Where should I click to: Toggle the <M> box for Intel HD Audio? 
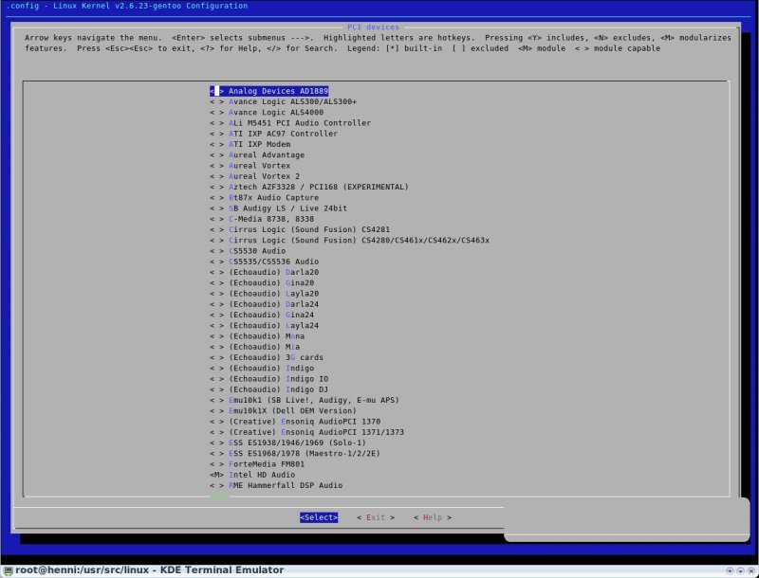pyautogui.click(x=217, y=475)
